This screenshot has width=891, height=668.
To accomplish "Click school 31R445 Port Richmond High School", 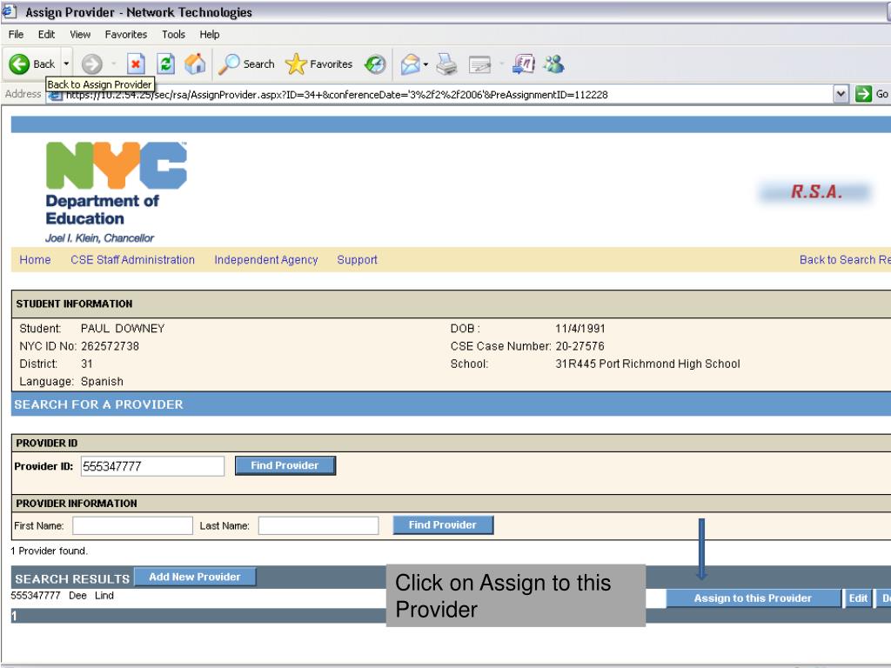I will click(x=647, y=364).
